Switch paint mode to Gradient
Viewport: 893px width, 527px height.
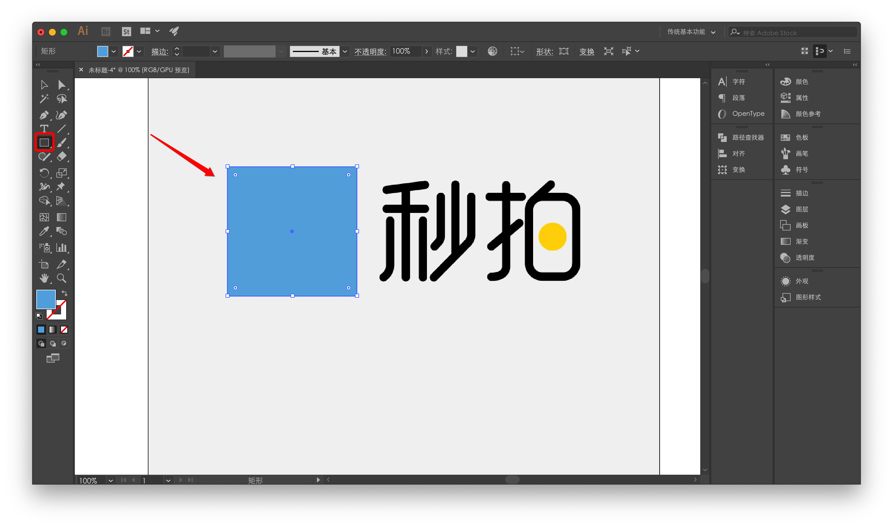53,330
